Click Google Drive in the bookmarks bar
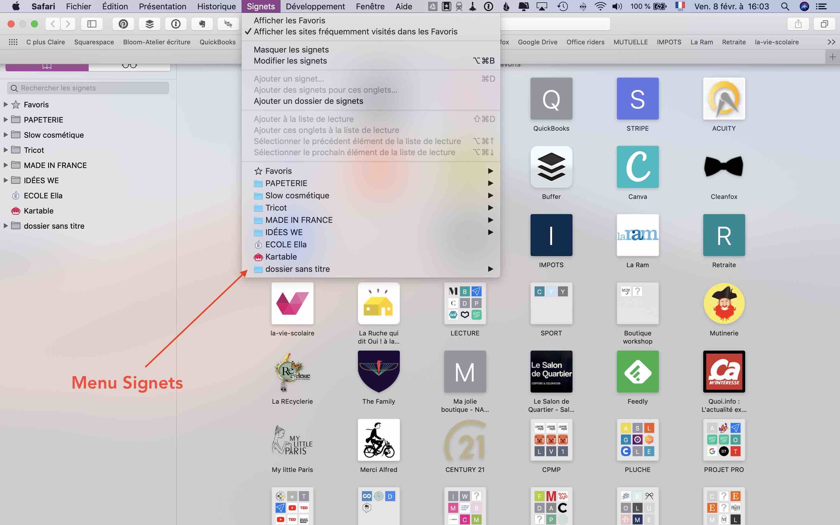The width and height of the screenshot is (840, 525). click(537, 42)
